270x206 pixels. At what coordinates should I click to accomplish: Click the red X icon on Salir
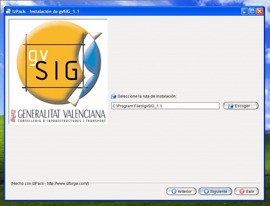point(242,192)
